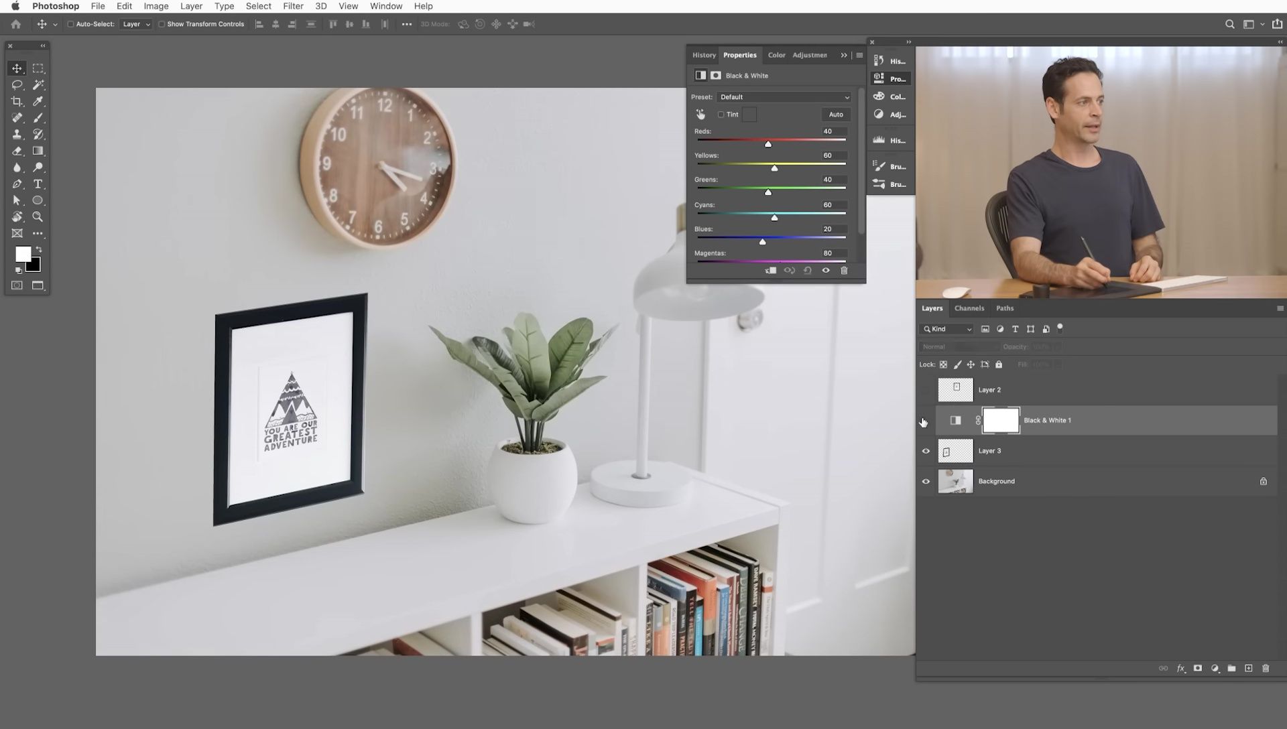Image resolution: width=1287 pixels, height=729 pixels.
Task: Open collapsed Adj... panel button
Action: (x=890, y=115)
